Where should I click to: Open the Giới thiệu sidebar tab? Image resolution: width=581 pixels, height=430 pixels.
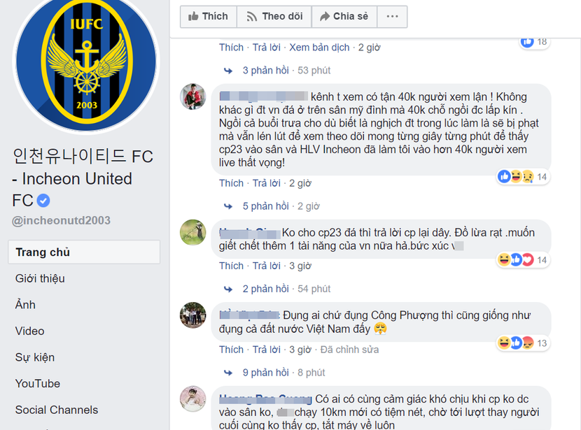pos(40,278)
